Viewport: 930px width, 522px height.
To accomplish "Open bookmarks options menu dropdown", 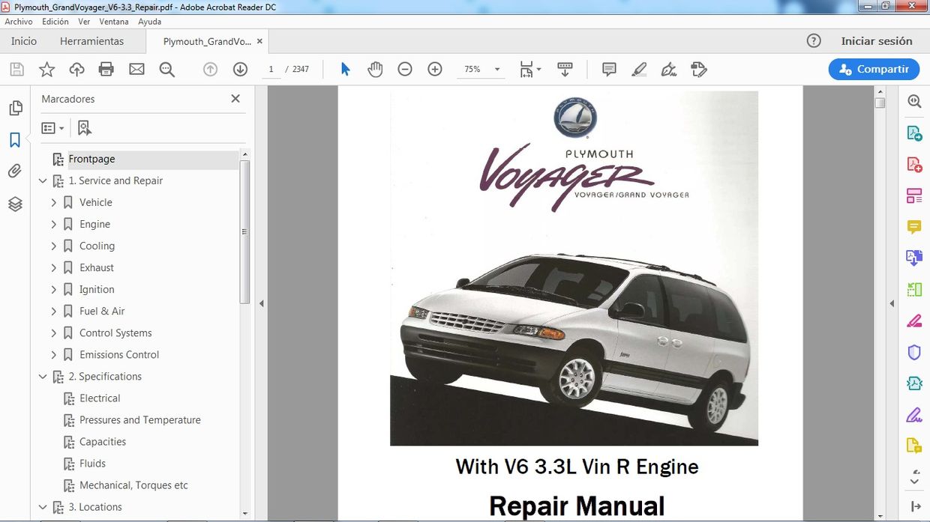I will (x=52, y=128).
